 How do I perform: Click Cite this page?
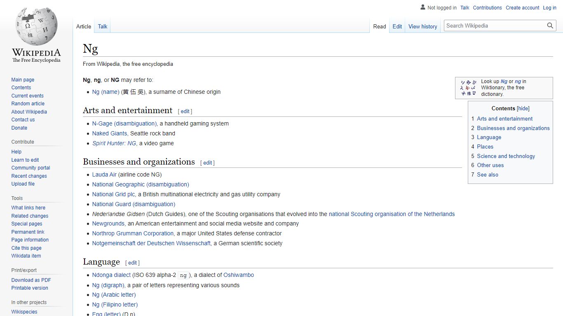coord(26,248)
